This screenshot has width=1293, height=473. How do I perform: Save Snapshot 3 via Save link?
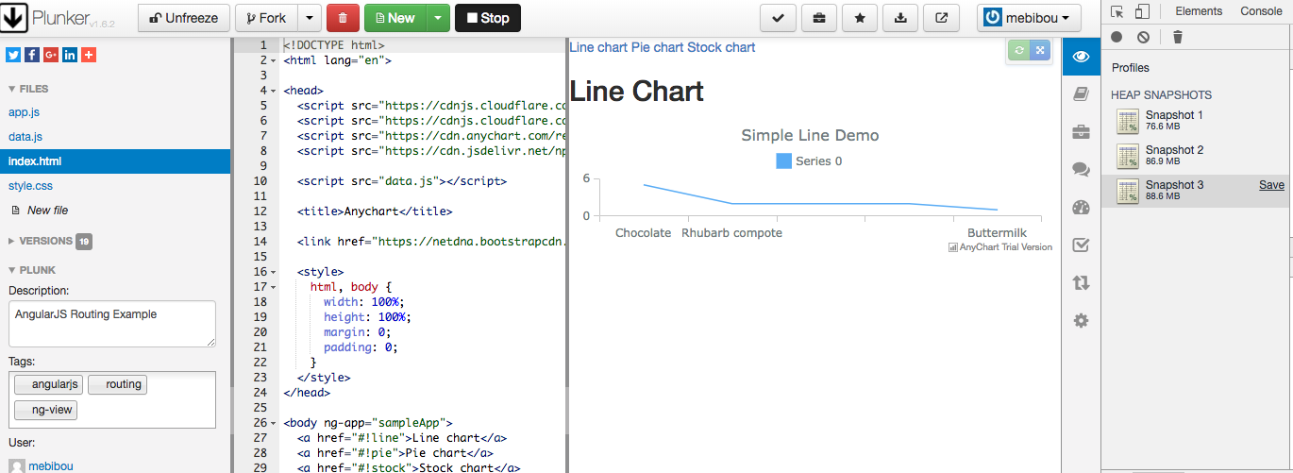(x=1271, y=185)
